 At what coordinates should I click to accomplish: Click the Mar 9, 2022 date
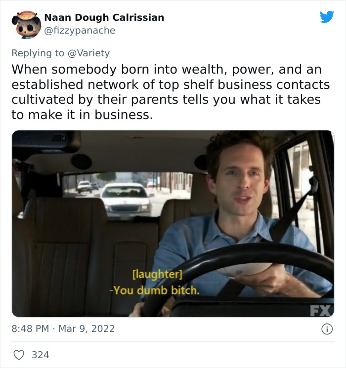pyautogui.click(x=86, y=328)
